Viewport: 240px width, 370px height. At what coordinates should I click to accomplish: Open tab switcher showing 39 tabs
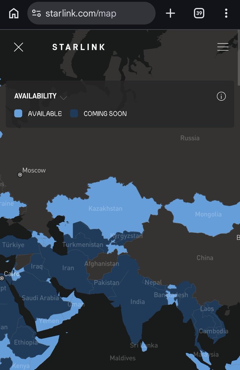199,13
